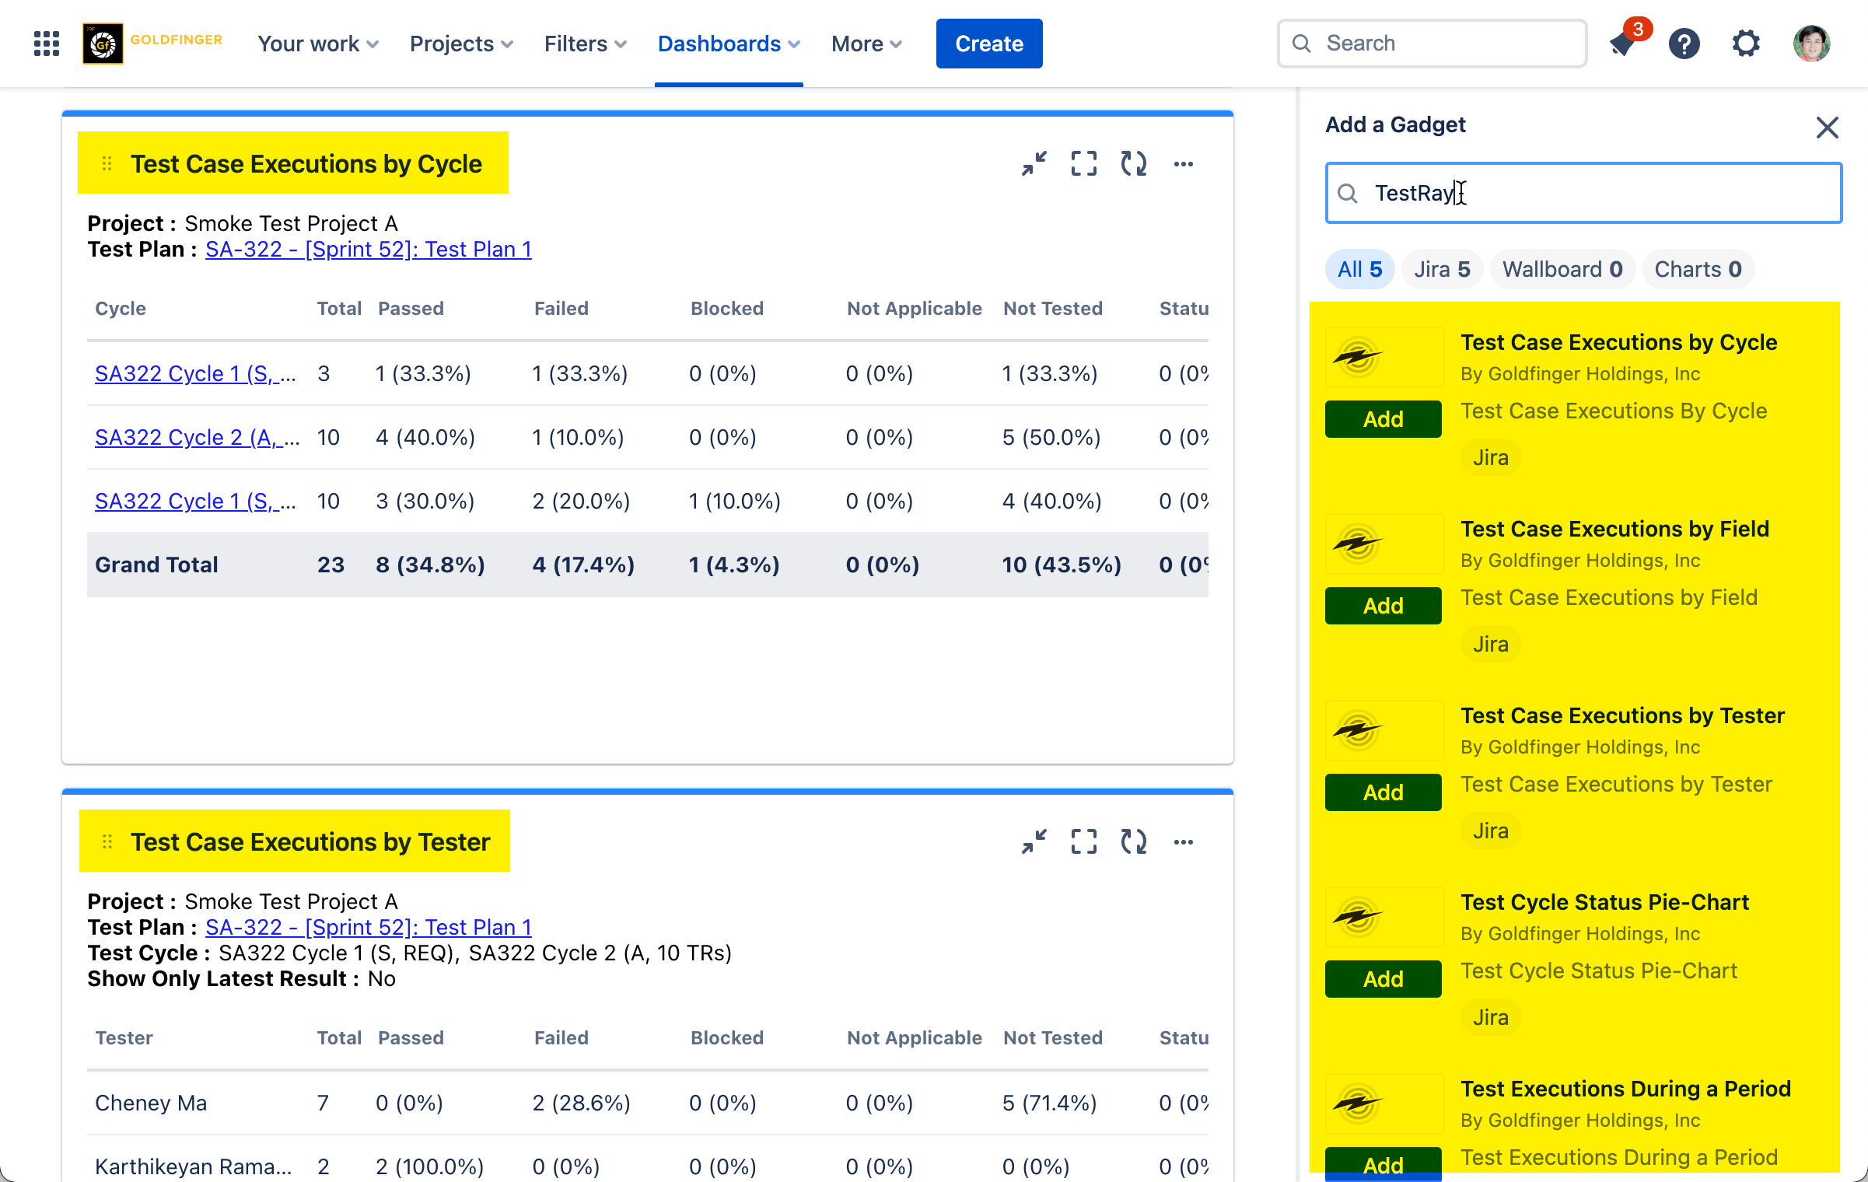1868x1182 pixels.
Task: Select the Charts 0 category filter
Action: [1698, 269]
